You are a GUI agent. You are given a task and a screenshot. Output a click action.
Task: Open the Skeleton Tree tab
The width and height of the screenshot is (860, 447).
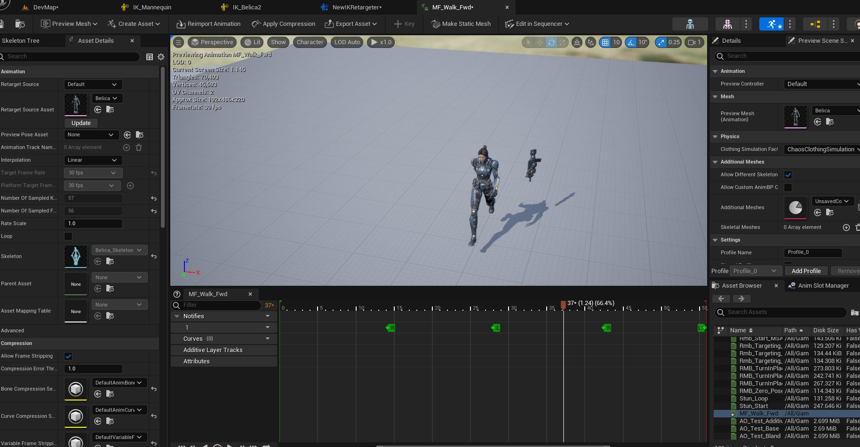[21, 41]
